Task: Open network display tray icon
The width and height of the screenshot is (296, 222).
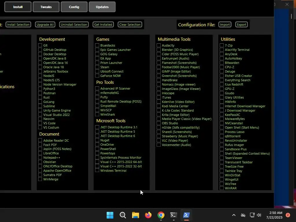Action: click(x=252, y=215)
